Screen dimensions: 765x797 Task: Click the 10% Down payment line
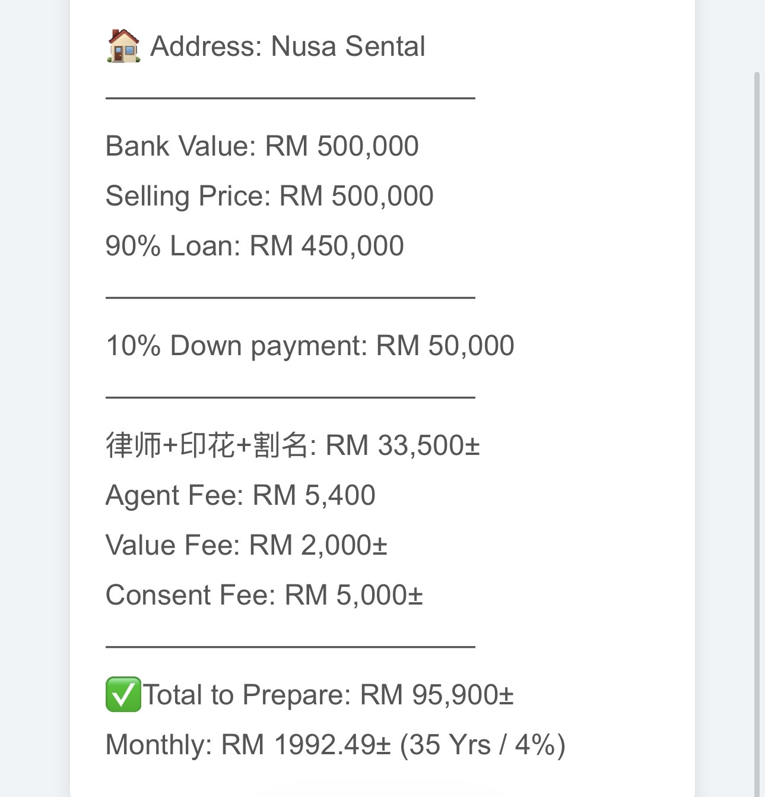click(309, 346)
